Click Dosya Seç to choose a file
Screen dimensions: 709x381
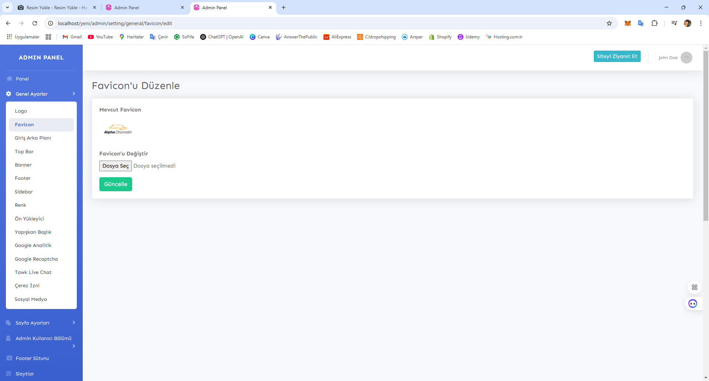pos(115,166)
